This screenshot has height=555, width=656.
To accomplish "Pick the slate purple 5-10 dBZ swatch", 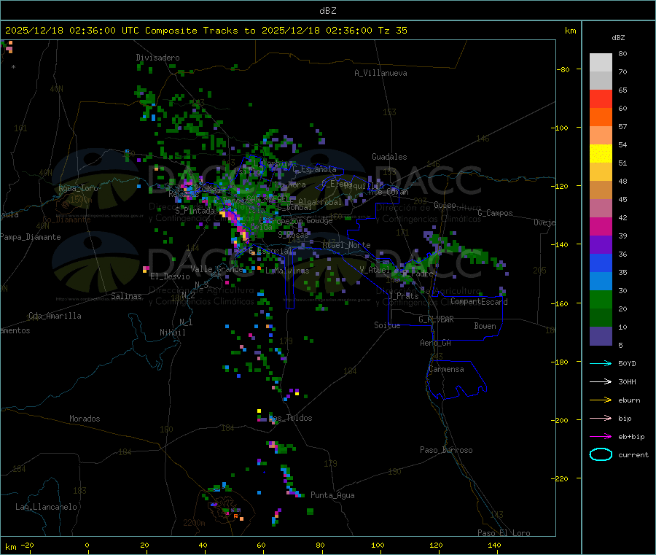I will (601, 336).
